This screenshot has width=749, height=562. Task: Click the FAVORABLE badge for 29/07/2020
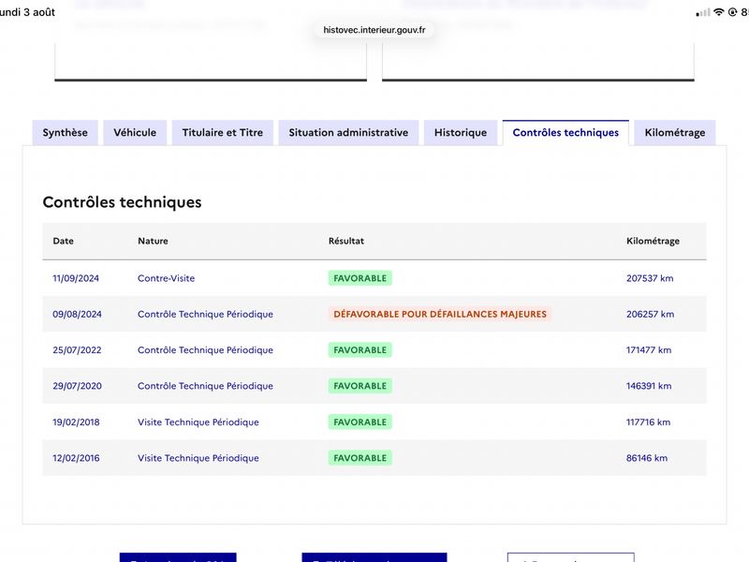point(360,386)
